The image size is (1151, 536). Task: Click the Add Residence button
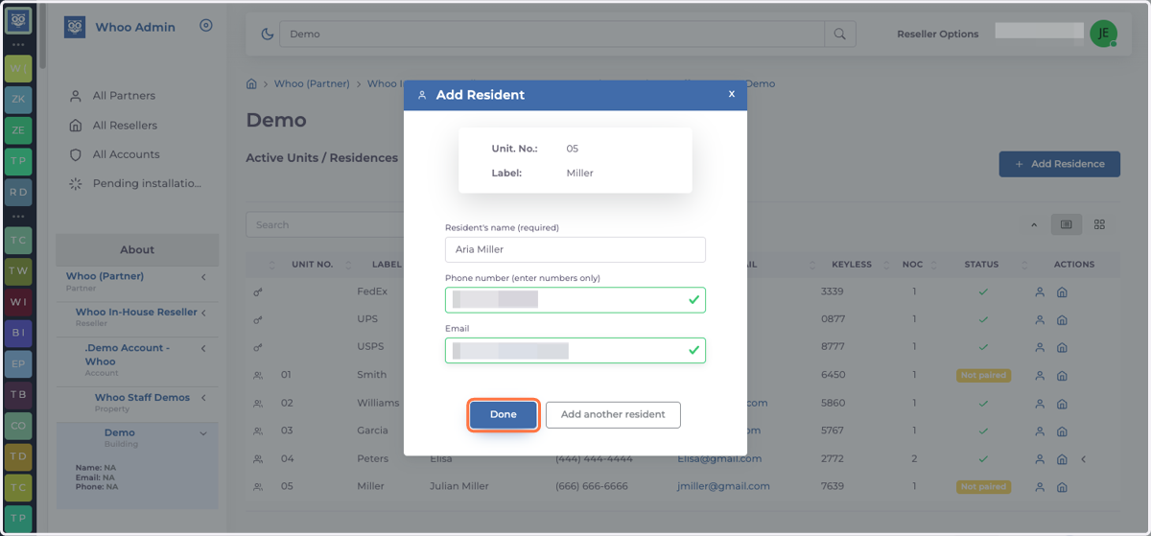[x=1059, y=164]
